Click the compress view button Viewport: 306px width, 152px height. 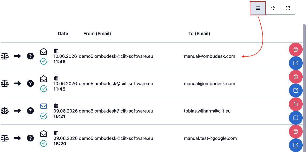[273, 8]
